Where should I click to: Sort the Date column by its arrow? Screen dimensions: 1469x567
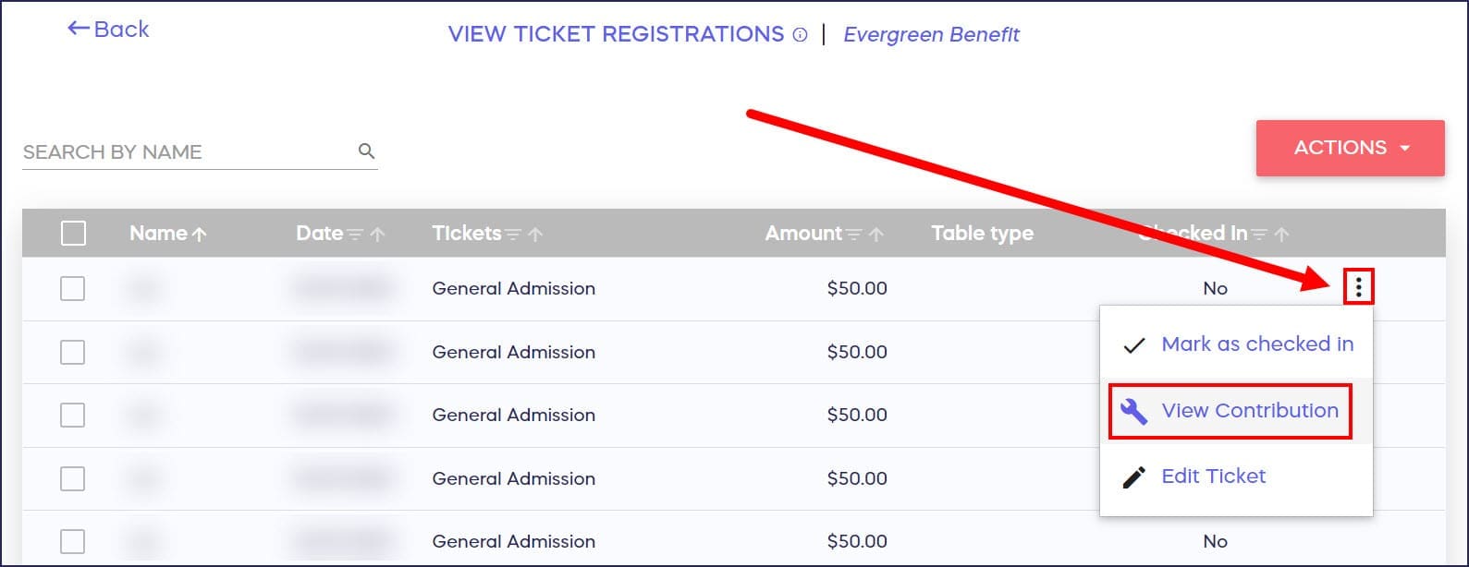pyautogui.click(x=377, y=235)
